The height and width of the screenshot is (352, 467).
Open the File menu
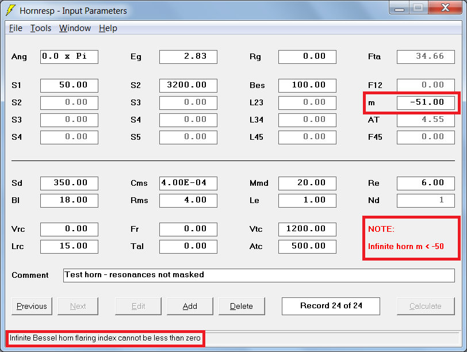pyautogui.click(x=16, y=28)
